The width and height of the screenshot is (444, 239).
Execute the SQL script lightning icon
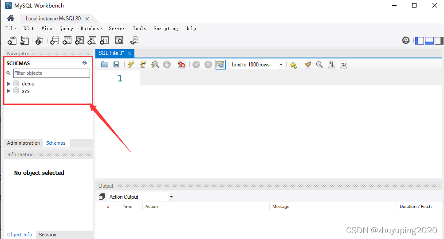click(x=131, y=65)
